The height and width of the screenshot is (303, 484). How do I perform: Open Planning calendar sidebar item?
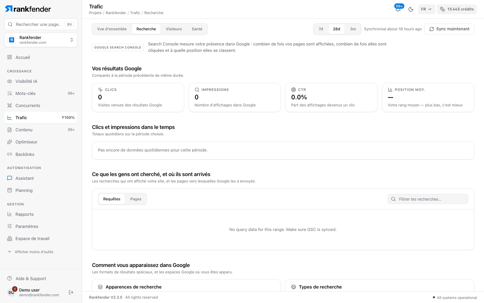coord(41,190)
